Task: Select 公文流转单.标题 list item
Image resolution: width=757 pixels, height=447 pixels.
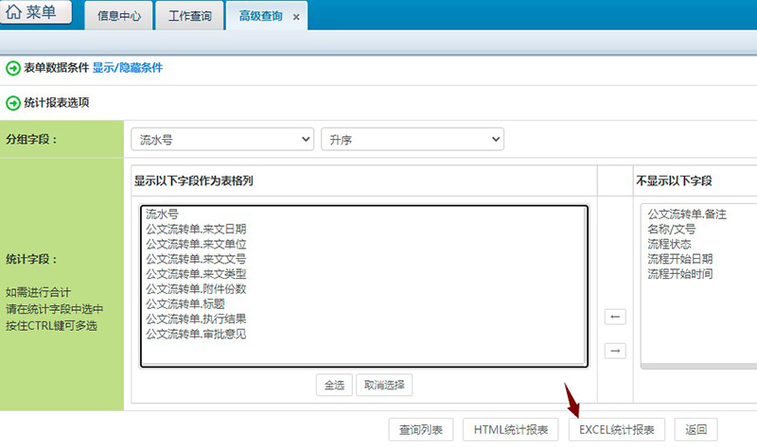Action: pos(363,303)
